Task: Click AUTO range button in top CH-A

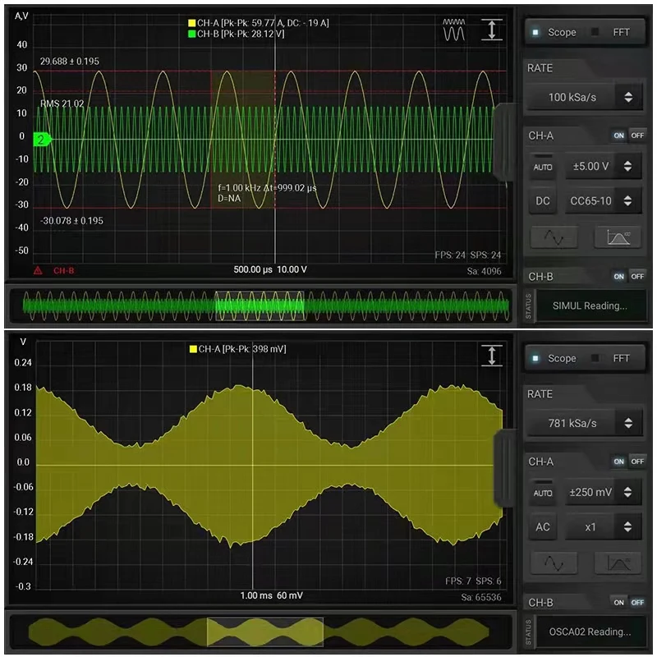Action: [x=543, y=167]
